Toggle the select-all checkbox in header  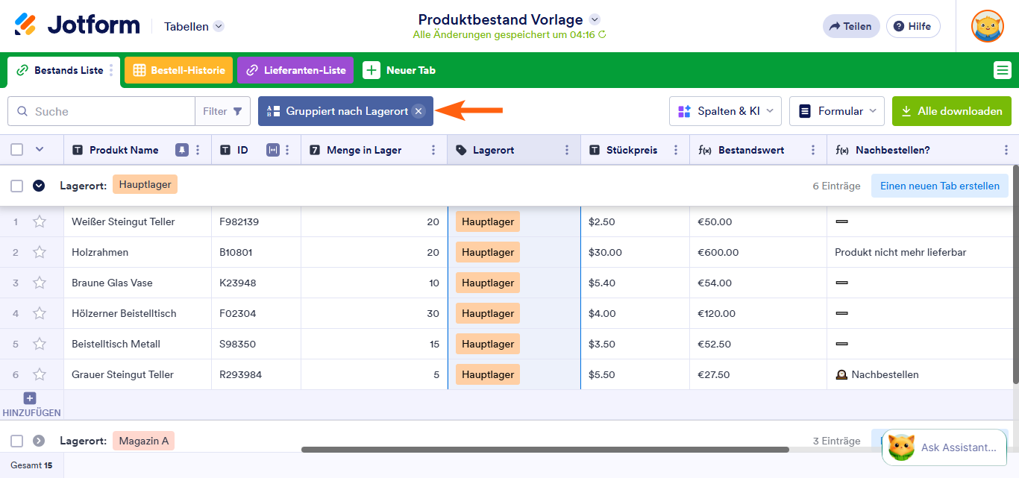[16, 150]
